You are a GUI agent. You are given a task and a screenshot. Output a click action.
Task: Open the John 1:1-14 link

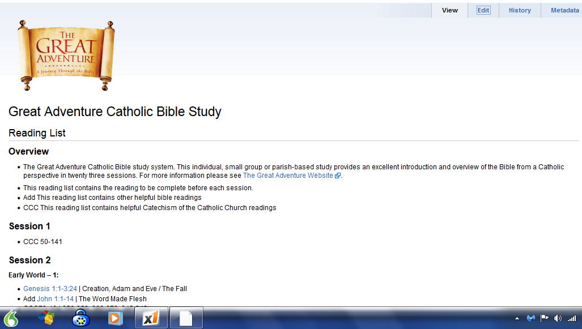click(x=56, y=298)
